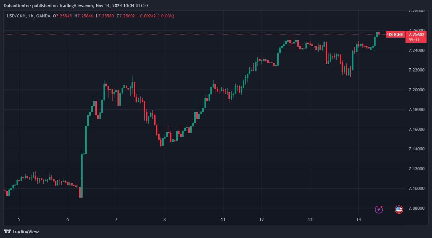Screen dimensions: 432x238
Task: Select the 1h interval text in legend
Action: [31, 16]
